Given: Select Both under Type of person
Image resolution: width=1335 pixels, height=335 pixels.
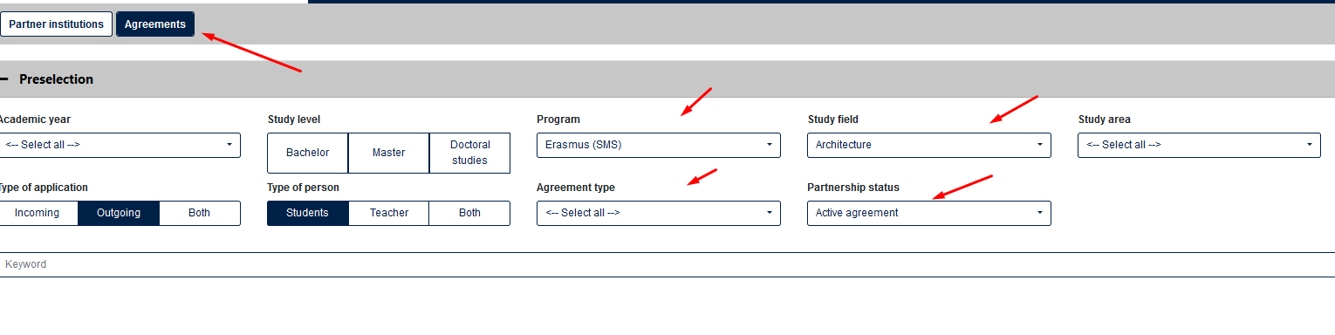Looking at the screenshot, I should (x=469, y=213).
